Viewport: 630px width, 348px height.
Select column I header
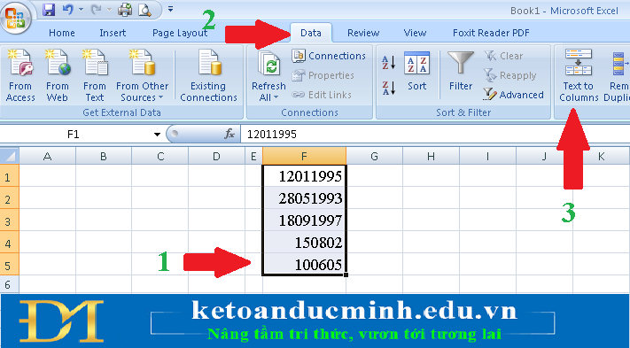coord(487,156)
